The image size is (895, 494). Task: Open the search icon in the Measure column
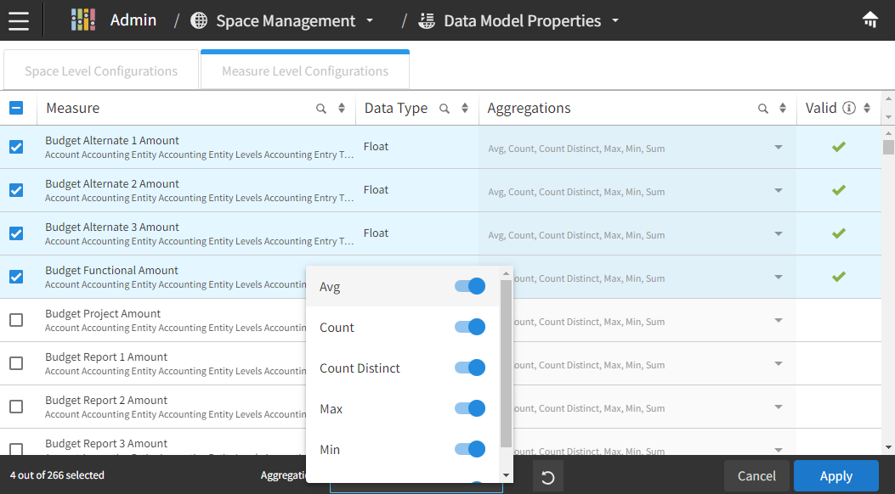pos(320,108)
